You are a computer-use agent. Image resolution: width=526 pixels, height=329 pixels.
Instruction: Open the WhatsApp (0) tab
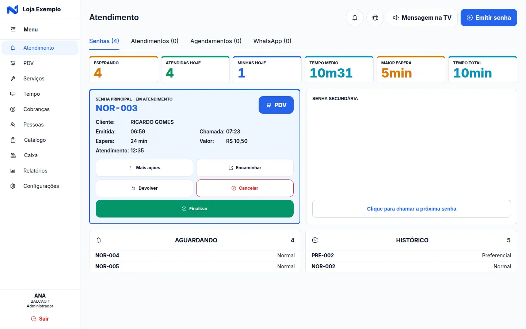(x=272, y=41)
